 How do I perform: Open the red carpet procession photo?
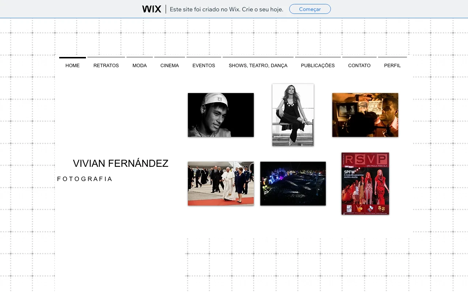(x=221, y=184)
